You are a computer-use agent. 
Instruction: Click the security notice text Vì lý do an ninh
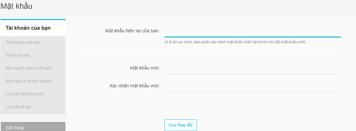(x=235, y=42)
